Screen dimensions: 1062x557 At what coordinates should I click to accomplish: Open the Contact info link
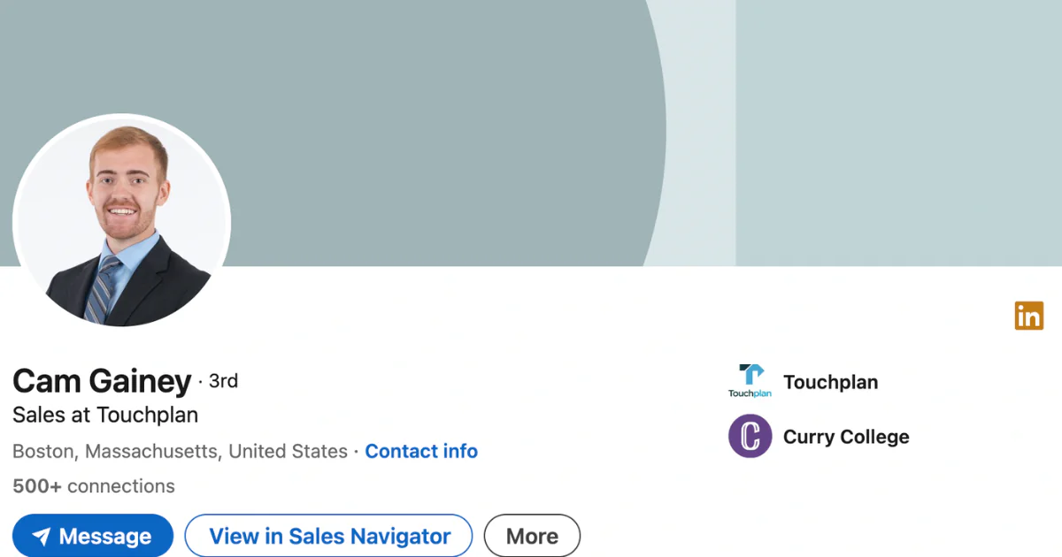point(421,451)
